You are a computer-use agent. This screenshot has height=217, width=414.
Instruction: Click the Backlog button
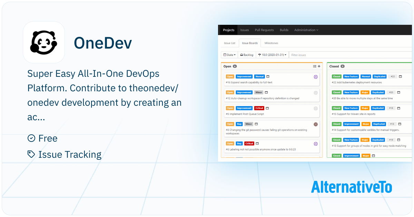247,55
